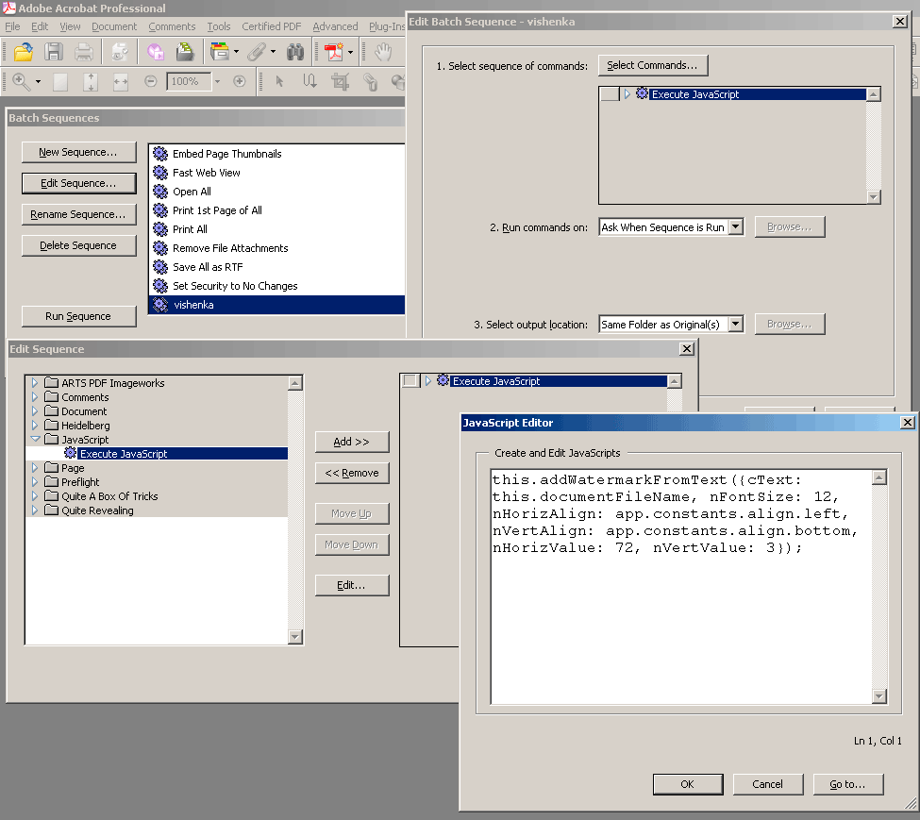Viewport: 920px width, 820px height.
Task: Click Select Commands button
Action: coord(653,65)
